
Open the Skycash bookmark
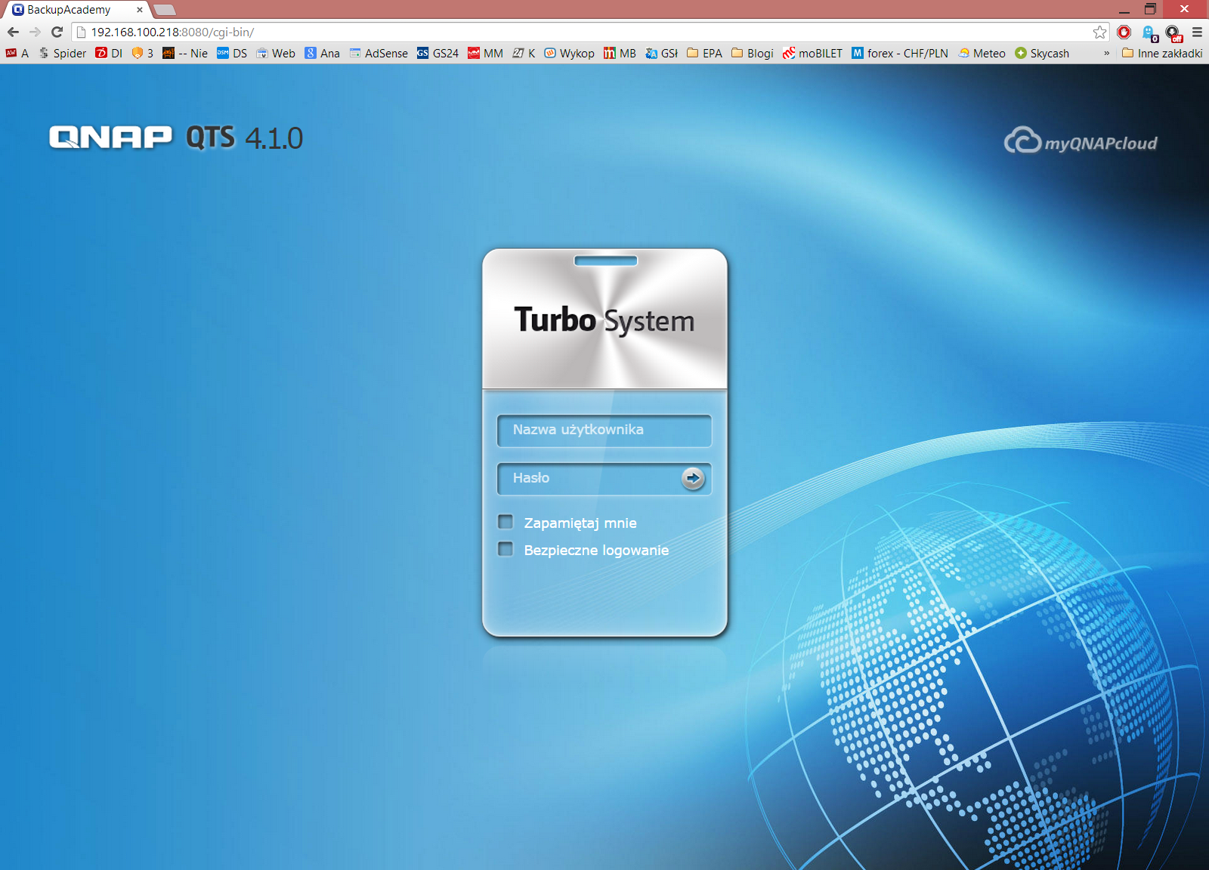tap(1042, 53)
